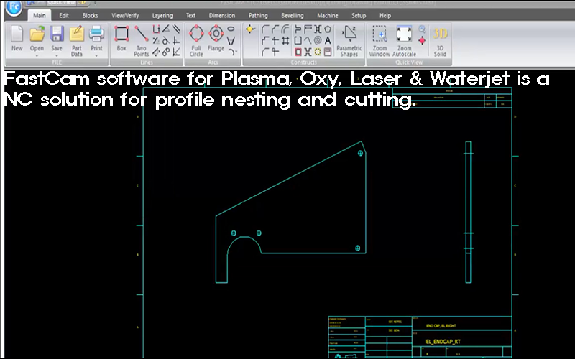Expand the Save dropdown arrow
Viewport: 575px width, 359px height.
coord(57,55)
